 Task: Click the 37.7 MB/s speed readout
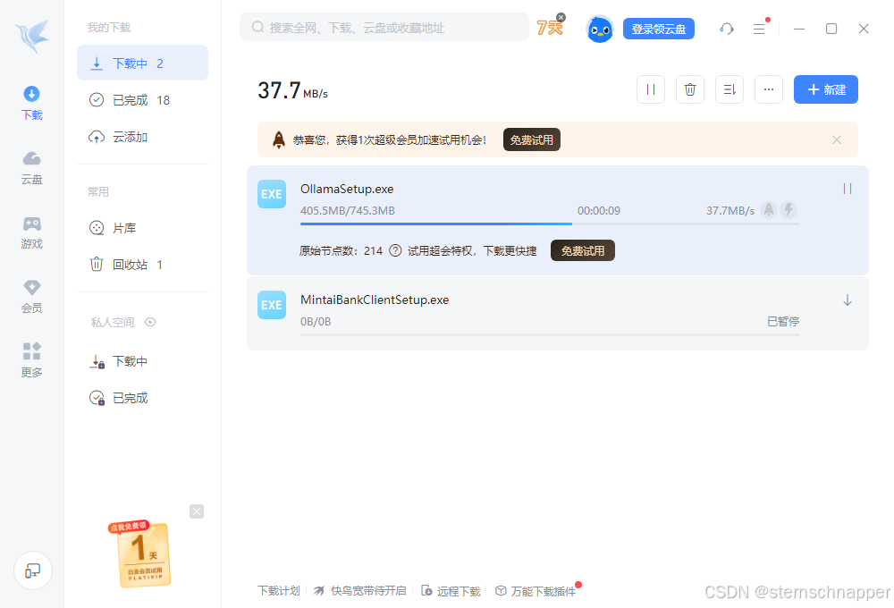292,90
